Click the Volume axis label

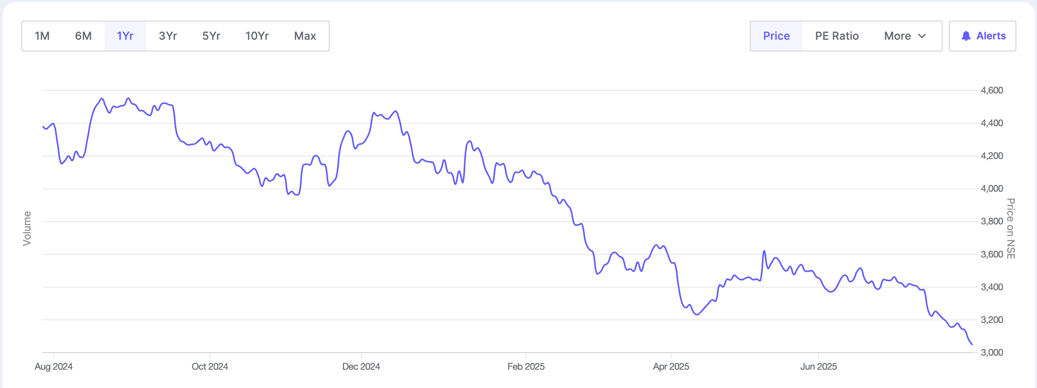pos(27,228)
